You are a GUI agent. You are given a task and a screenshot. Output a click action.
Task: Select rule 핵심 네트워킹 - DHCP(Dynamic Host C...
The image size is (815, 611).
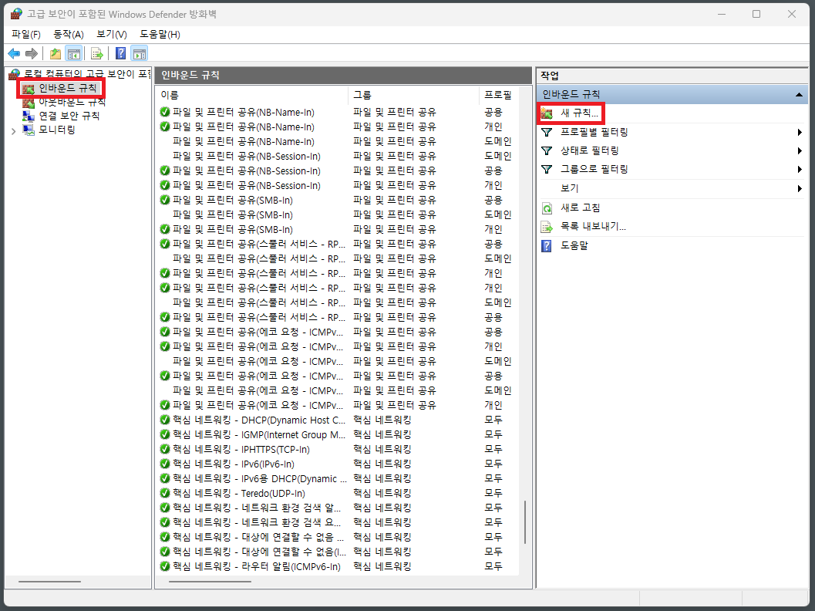pos(259,420)
